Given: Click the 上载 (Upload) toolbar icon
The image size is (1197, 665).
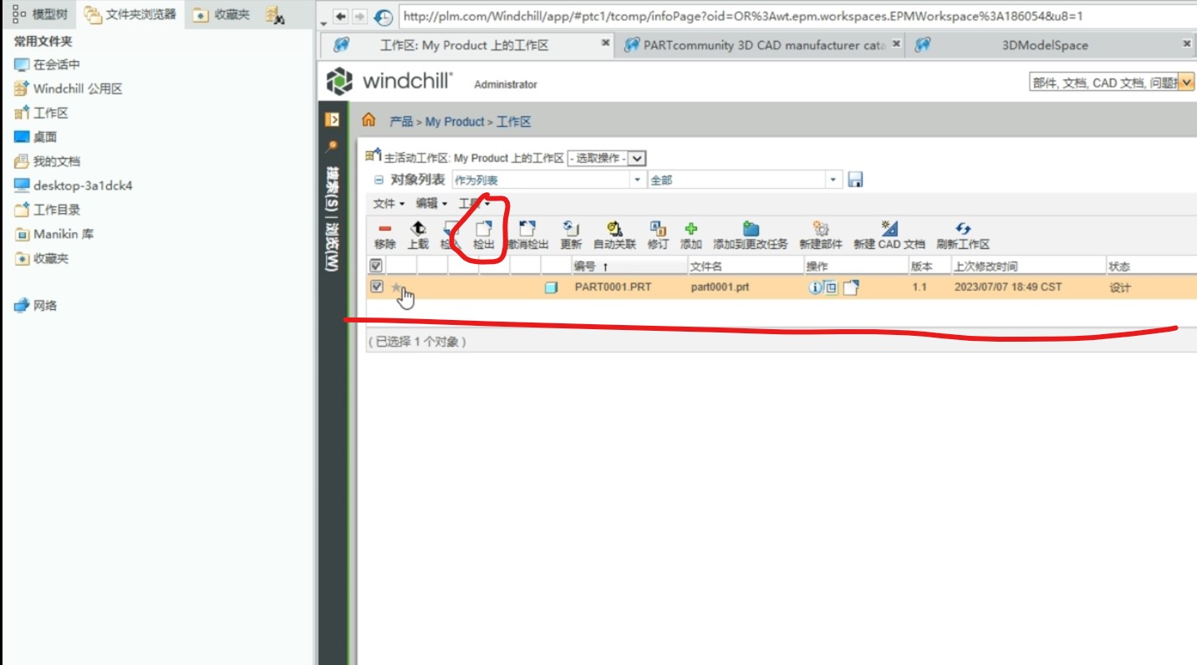Looking at the screenshot, I should [x=418, y=228].
